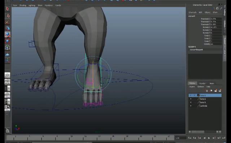
Task: Click the current time field 1.00
Action: pos(180,138)
